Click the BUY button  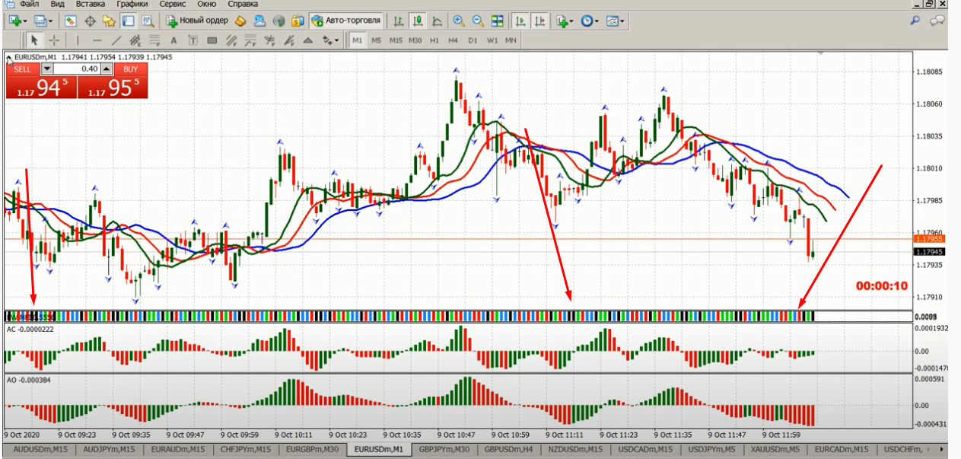pos(130,69)
